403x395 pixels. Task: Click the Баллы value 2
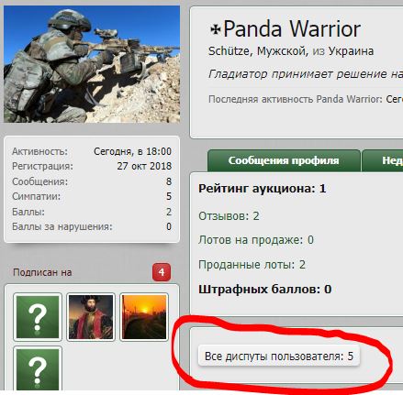pyautogui.click(x=169, y=212)
